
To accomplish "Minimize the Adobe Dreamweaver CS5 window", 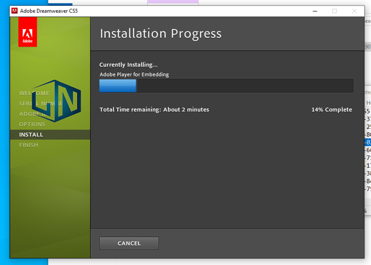I will 315,11.
